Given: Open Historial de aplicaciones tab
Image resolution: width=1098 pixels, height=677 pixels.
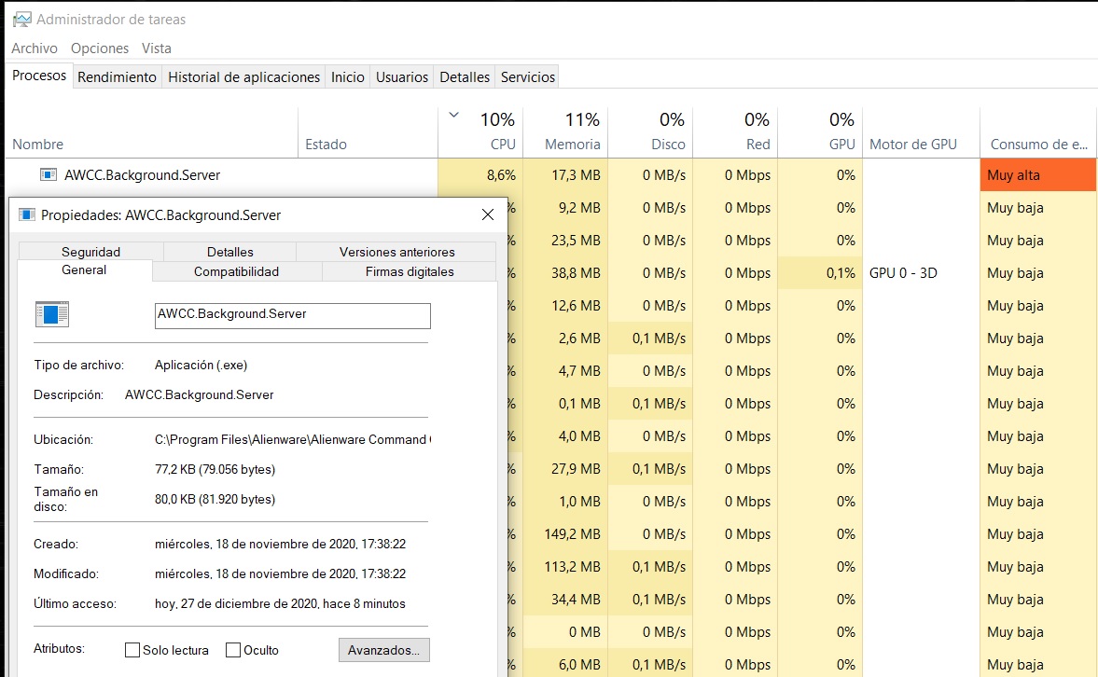Looking at the screenshot, I should (243, 77).
